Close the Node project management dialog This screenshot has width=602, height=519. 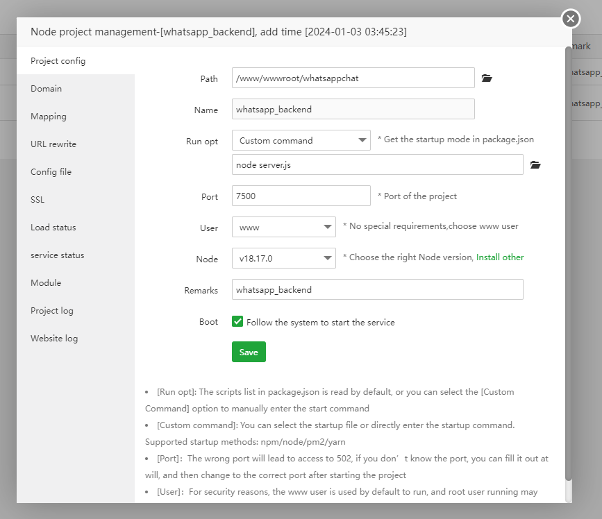point(571,19)
